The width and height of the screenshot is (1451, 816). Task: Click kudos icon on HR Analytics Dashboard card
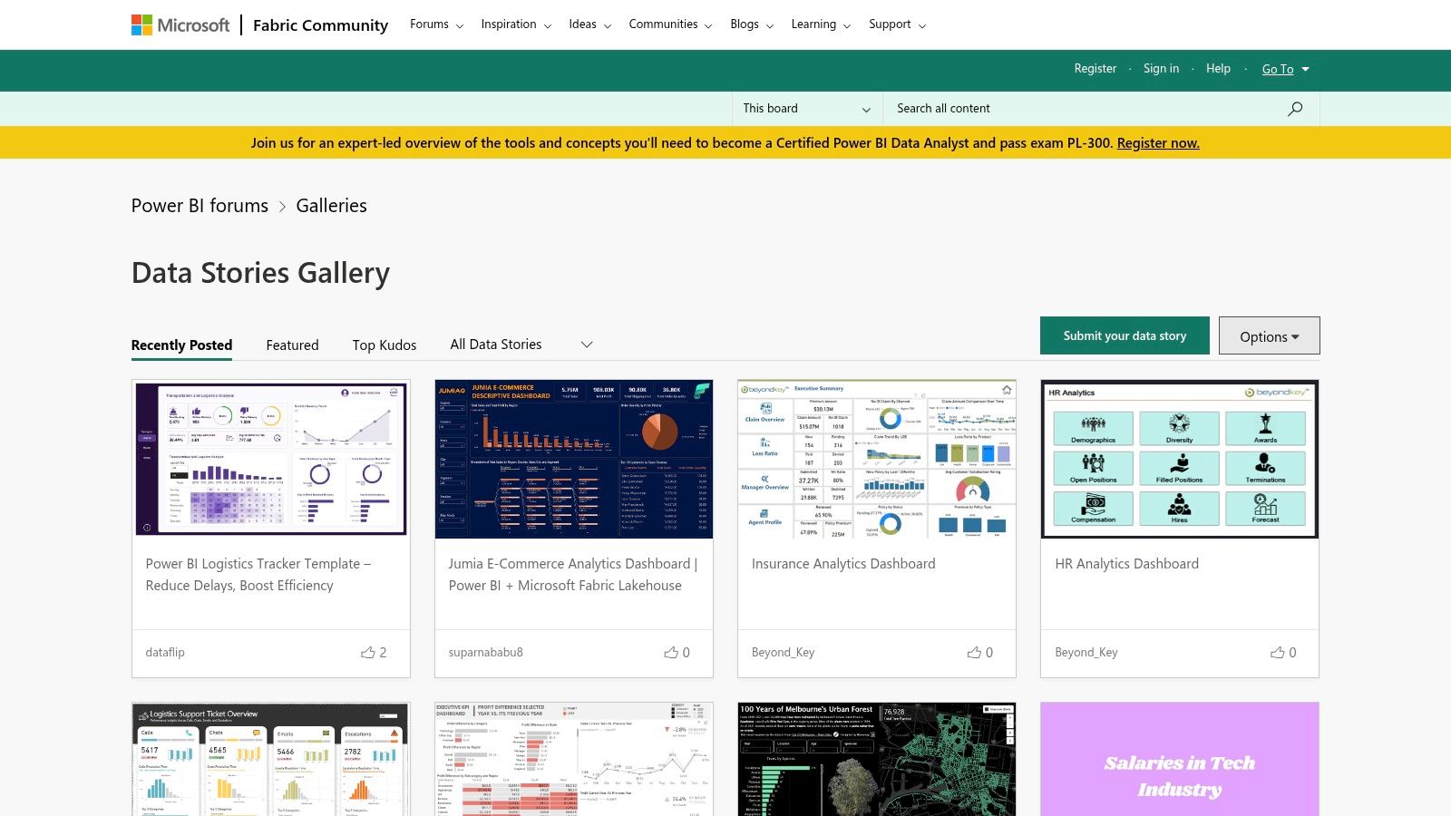[1277, 652]
